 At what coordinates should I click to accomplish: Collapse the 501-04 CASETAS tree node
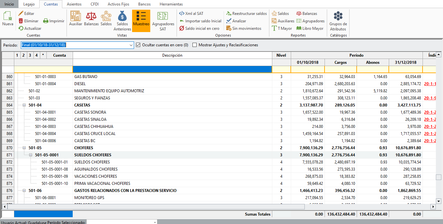click(x=24, y=105)
